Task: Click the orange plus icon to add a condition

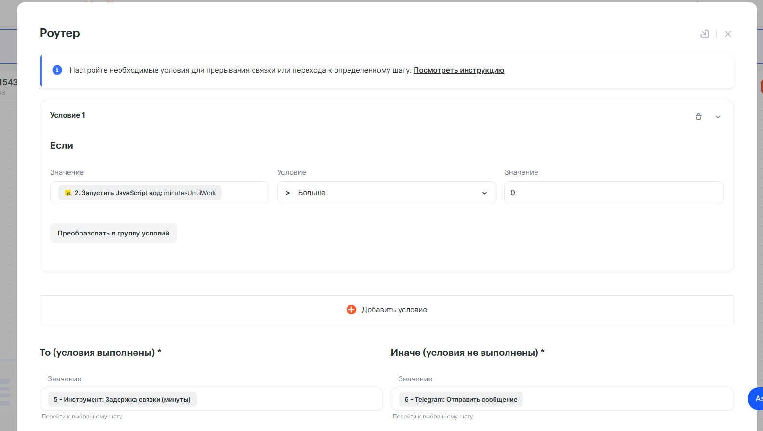Action: [351, 310]
